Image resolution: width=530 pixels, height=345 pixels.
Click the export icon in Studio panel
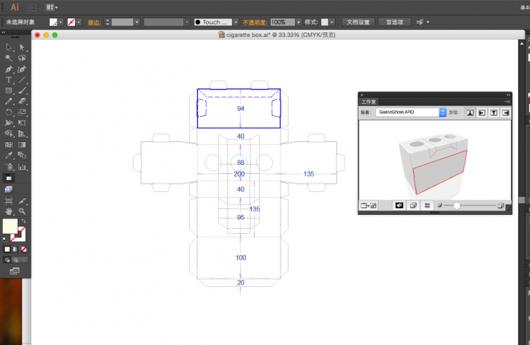367,205
